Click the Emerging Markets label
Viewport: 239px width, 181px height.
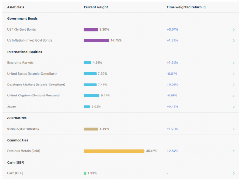point(21,63)
